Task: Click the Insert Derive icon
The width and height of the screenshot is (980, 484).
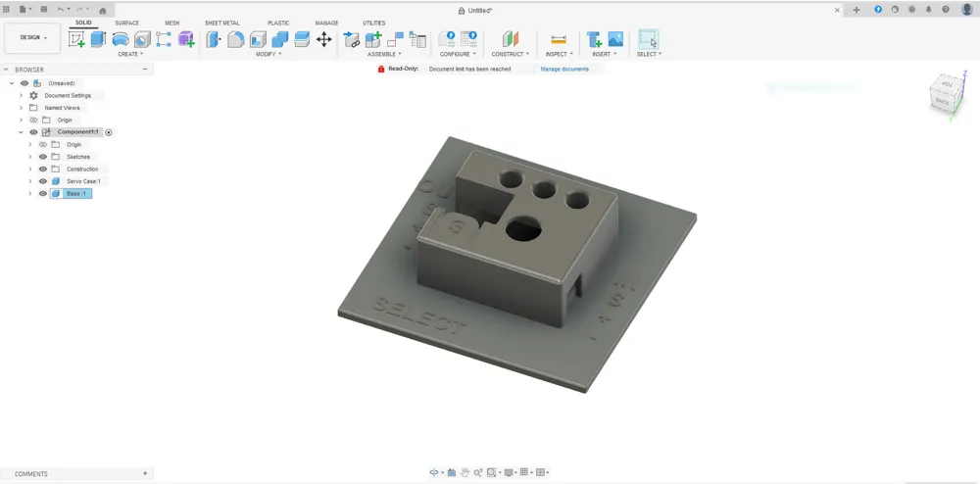Action: coord(594,39)
